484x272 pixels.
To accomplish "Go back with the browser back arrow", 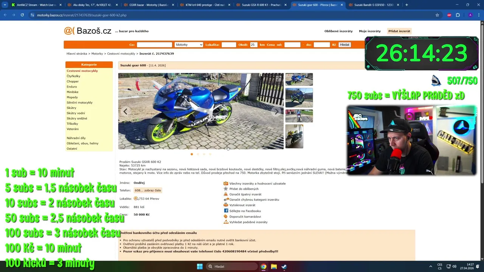I will pyautogui.click(x=5, y=15).
